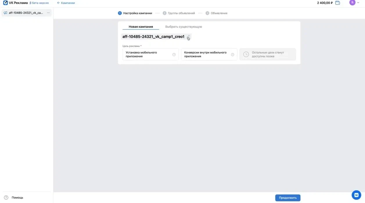This screenshot has width=365, height=203.
Task: Open Помощь link
Action: (17, 197)
